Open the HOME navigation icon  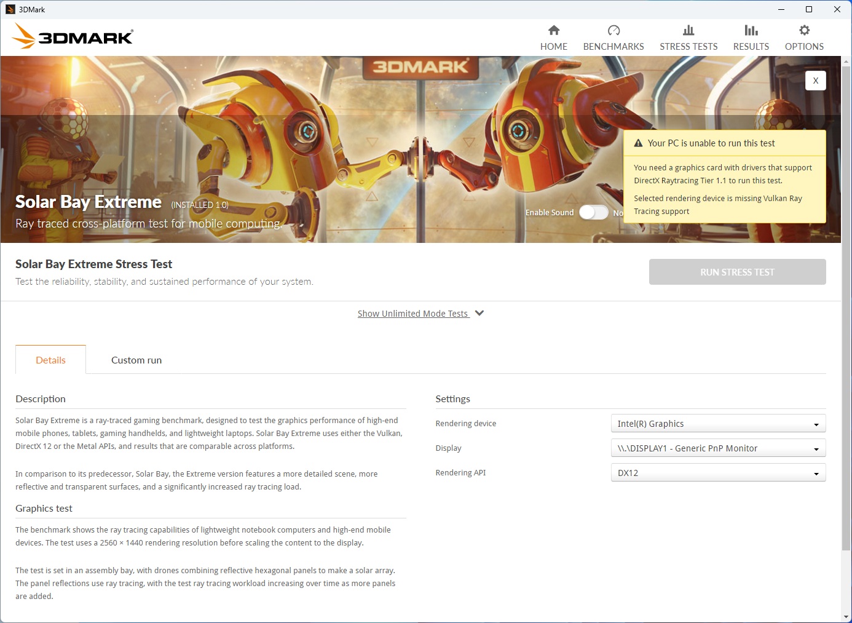coord(554,30)
